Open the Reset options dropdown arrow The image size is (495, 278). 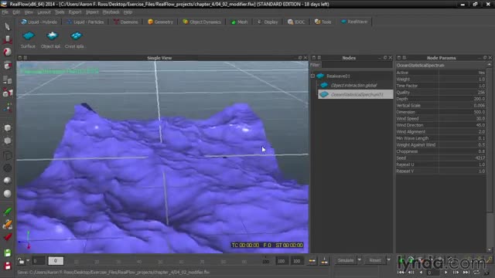pyautogui.click(x=388, y=260)
